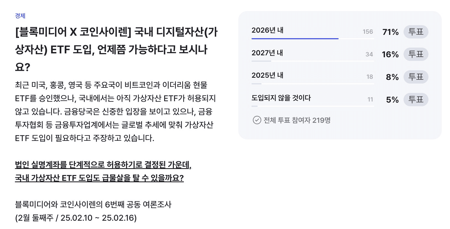
Task: Click the 156 vote count
Action: click(x=368, y=32)
